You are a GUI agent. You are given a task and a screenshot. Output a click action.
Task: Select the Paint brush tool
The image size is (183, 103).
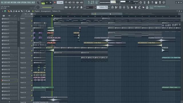point(11,11)
